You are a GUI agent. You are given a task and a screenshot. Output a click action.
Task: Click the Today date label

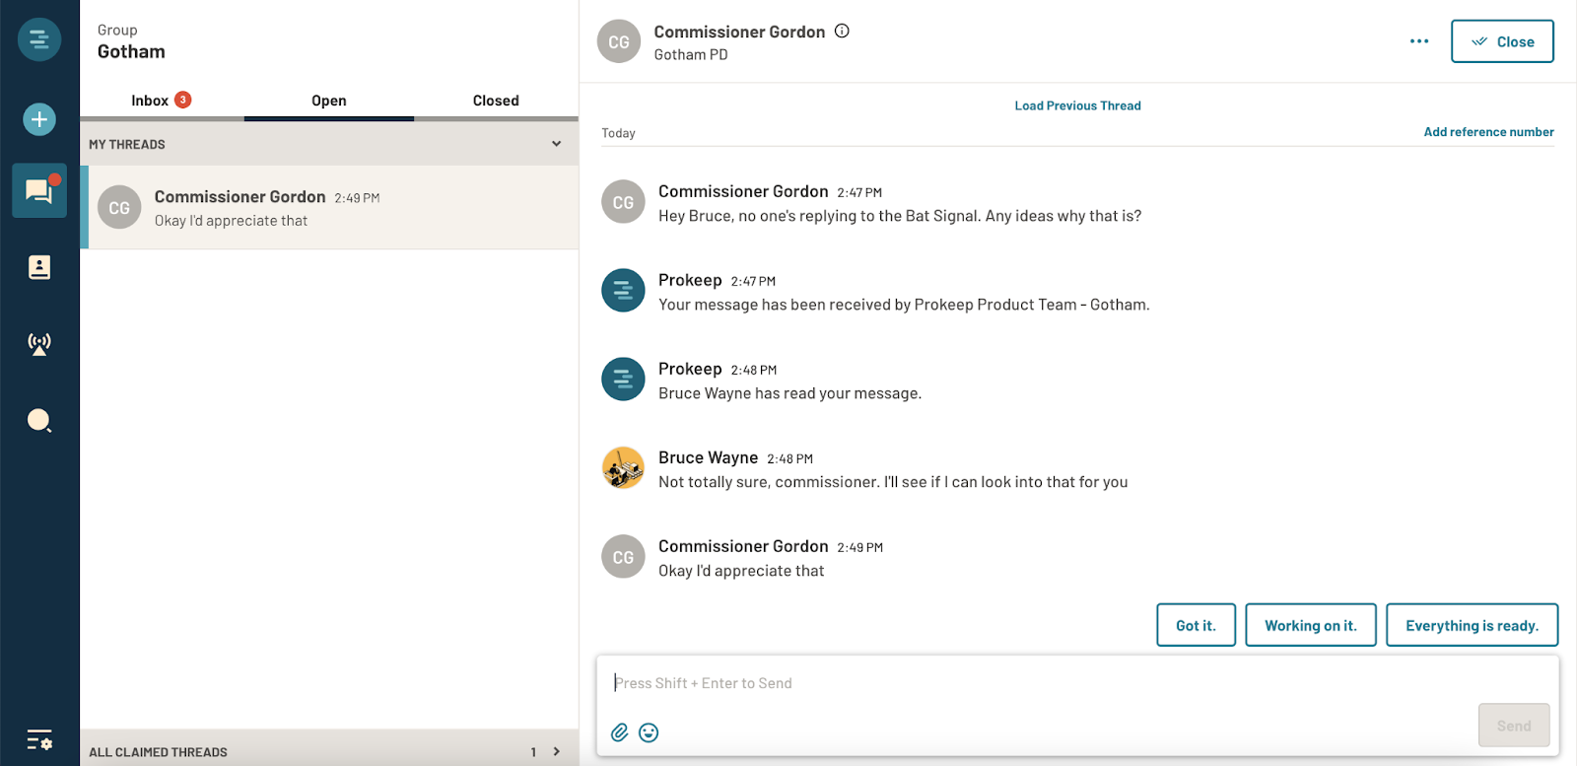coord(619,133)
